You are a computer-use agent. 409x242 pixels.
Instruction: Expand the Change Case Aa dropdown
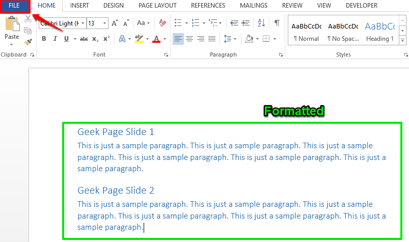(144, 23)
